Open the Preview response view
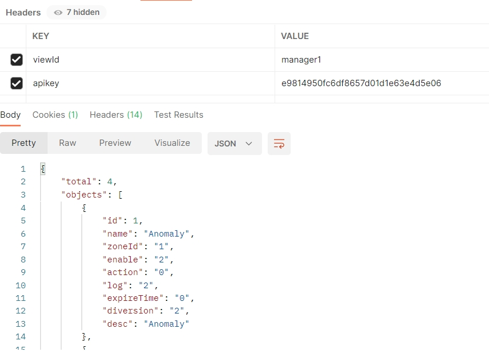The height and width of the screenshot is (352, 489). tap(115, 143)
